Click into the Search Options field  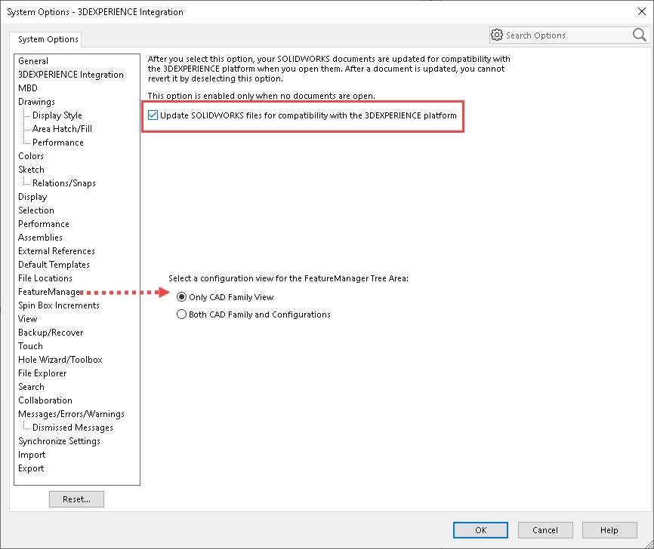[567, 35]
